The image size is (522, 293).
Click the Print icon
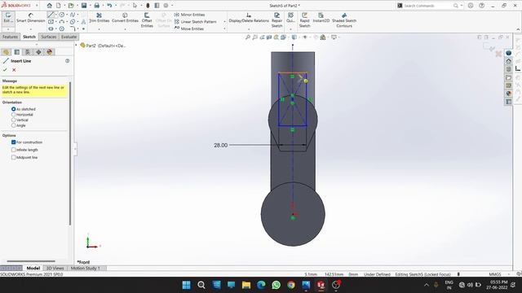[96, 6]
